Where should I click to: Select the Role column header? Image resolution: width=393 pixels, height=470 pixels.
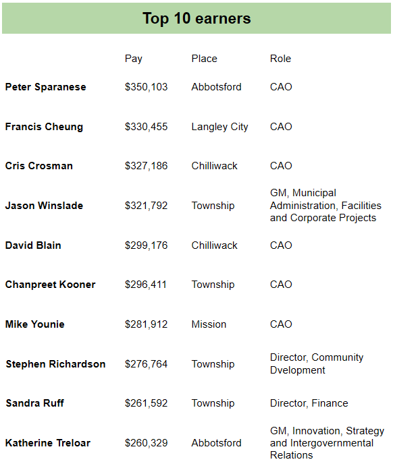coord(280,59)
